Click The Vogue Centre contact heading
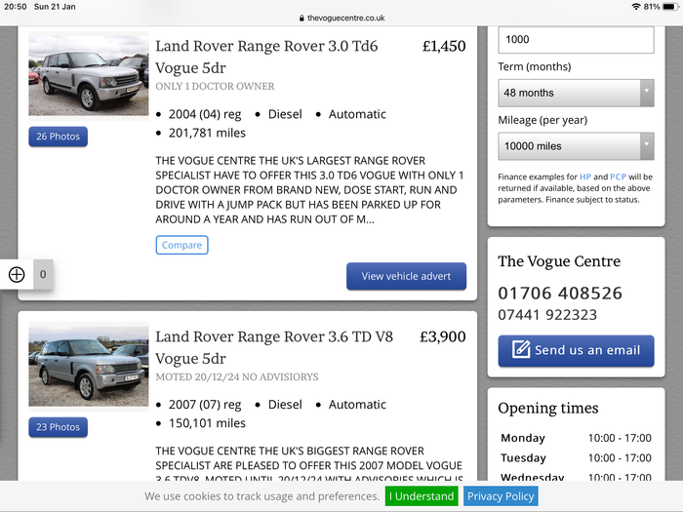 click(559, 261)
